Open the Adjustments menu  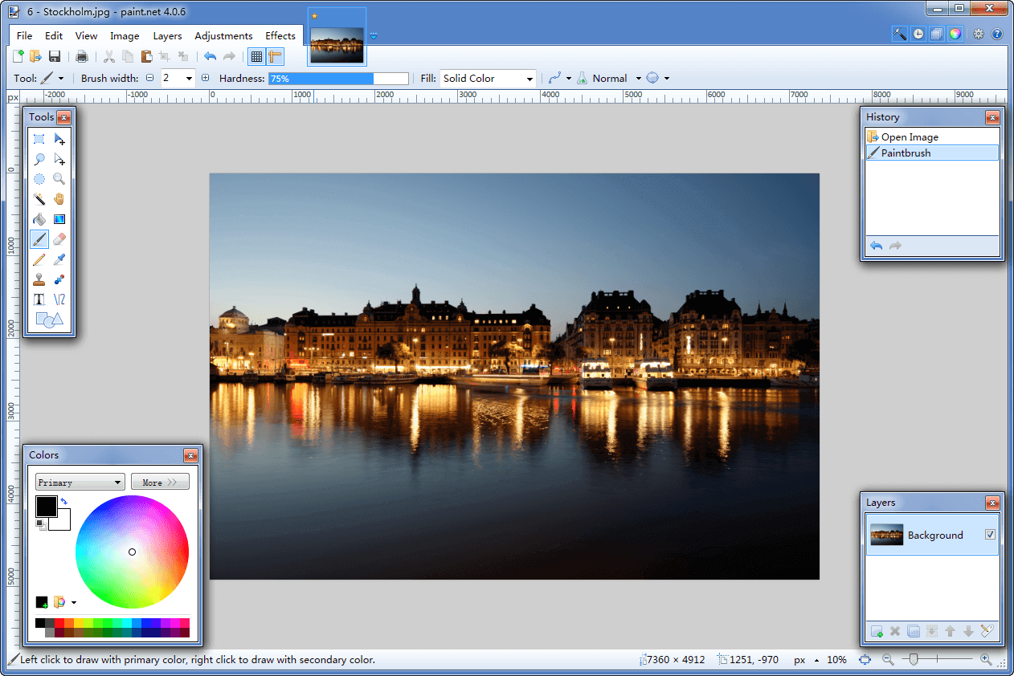223,36
